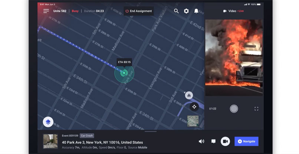This screenshot has height=154, width=299.
Task: Toggle the video camera button
Action: (x=225, y=141)
